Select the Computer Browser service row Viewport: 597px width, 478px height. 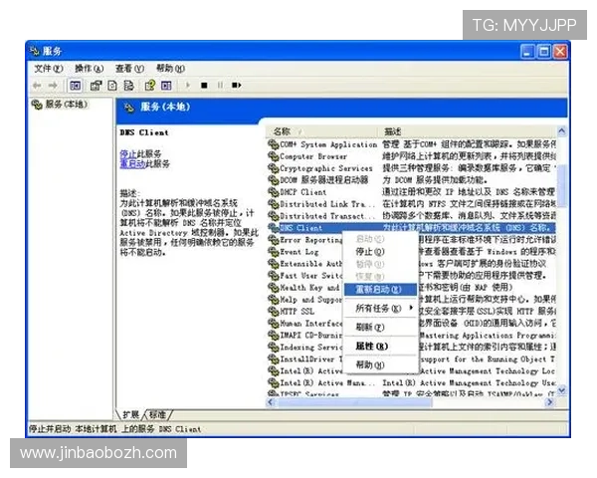[313, 156]
